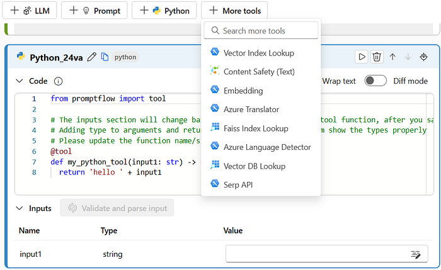Toggle the Diff mode switch
Screen dimensions: 441x270
(x=375, y=81)
